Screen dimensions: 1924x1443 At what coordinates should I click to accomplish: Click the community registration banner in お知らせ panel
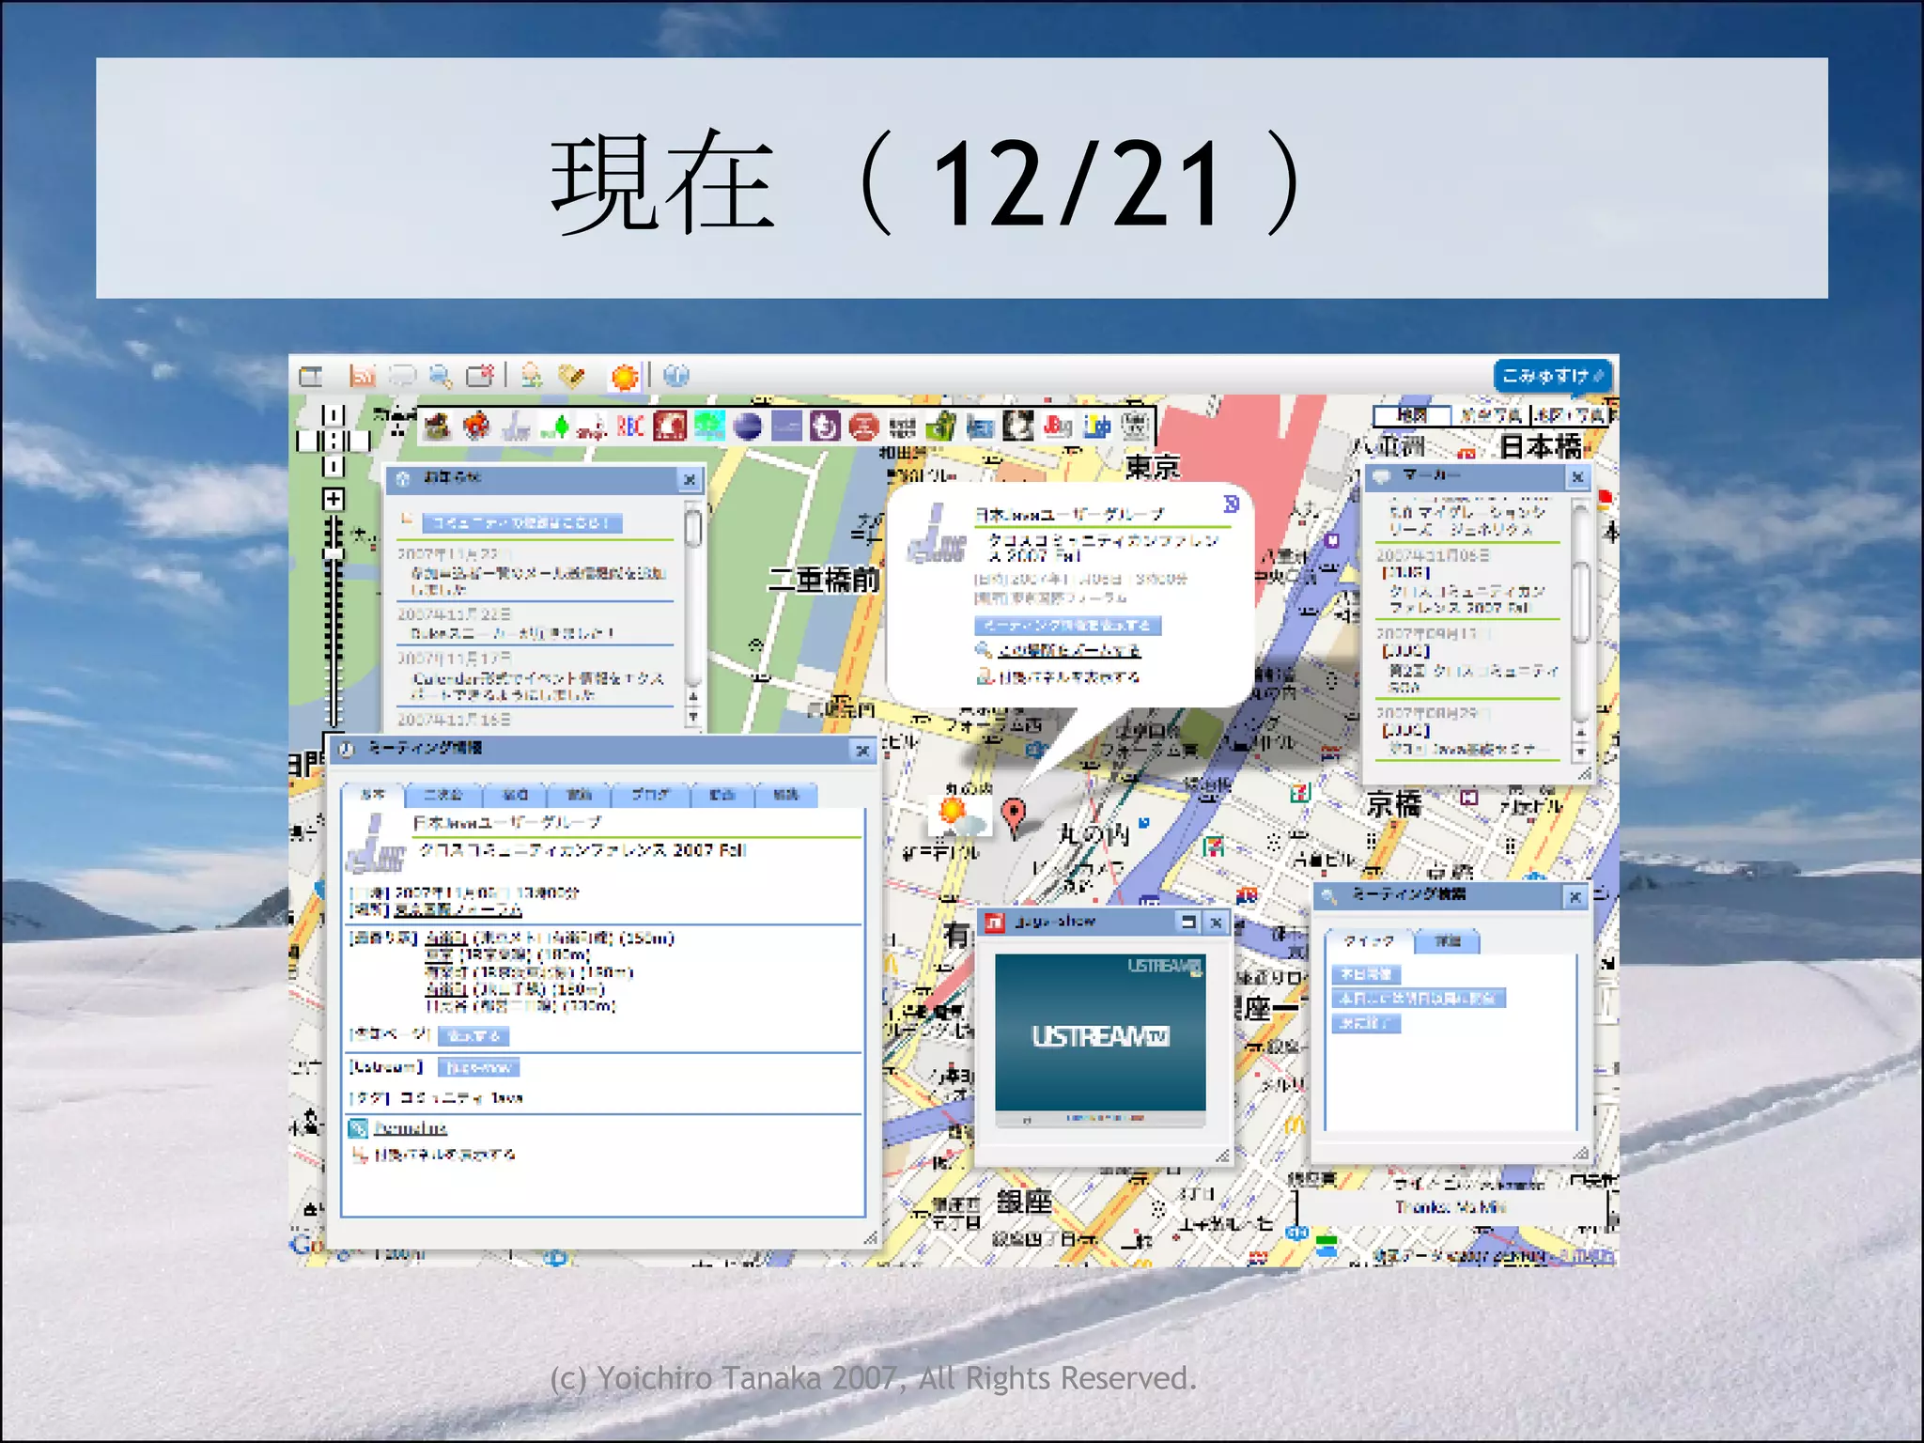[x=522, y=523]
